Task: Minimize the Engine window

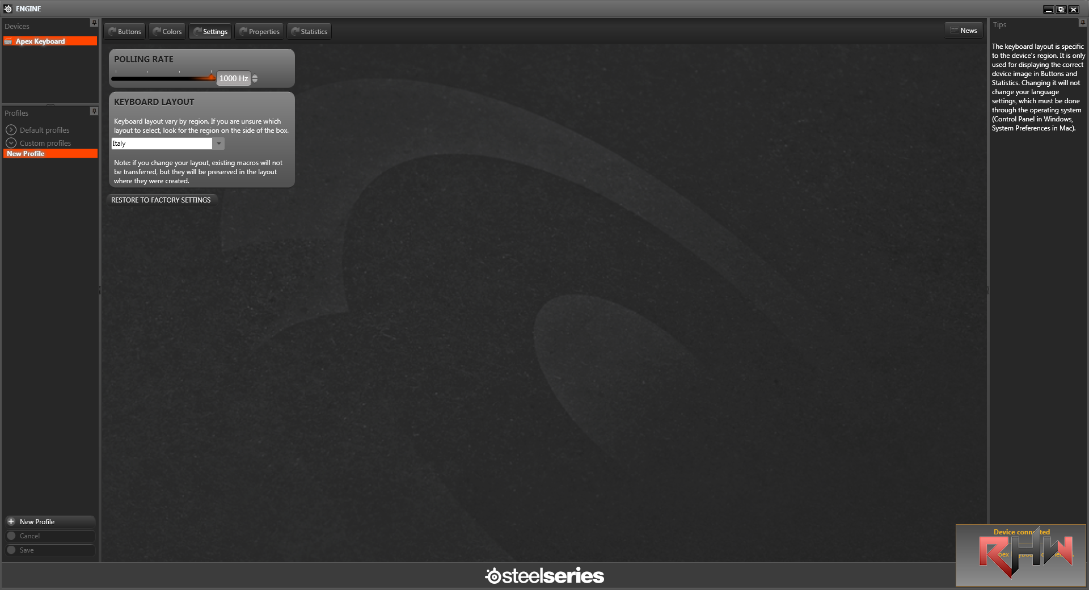Action: click(1049, 9)
